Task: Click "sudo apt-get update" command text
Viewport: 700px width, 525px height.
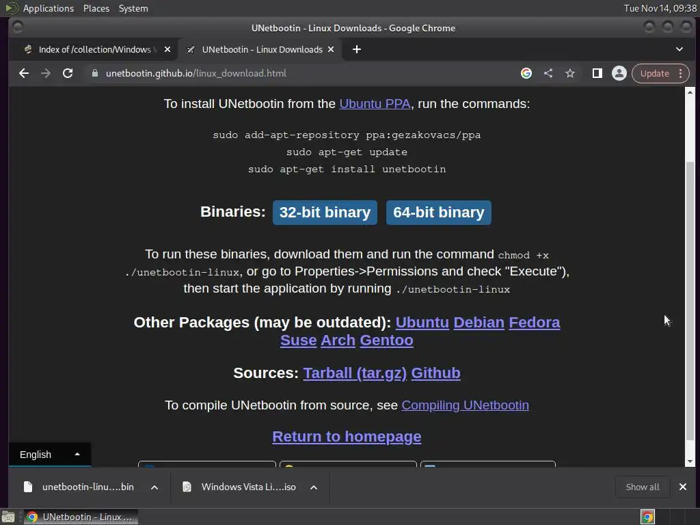Action: click(x=347, y=152)
